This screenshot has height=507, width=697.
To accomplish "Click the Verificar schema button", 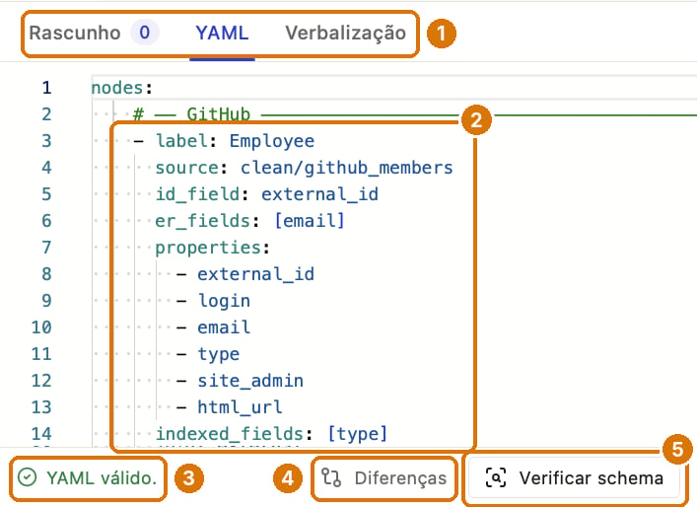I will [574, 478].
